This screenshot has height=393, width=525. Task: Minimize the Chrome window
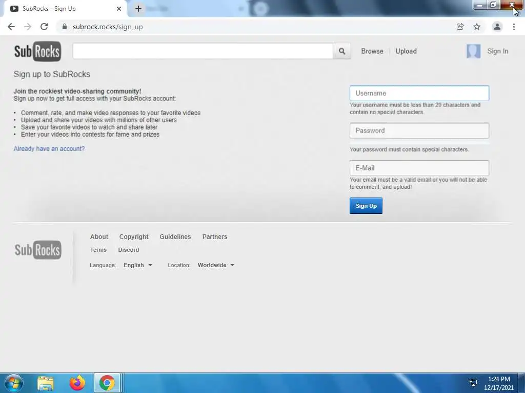coord(479,5)
